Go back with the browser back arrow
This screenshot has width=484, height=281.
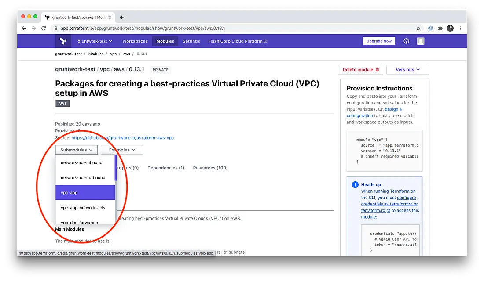(24, 29)
